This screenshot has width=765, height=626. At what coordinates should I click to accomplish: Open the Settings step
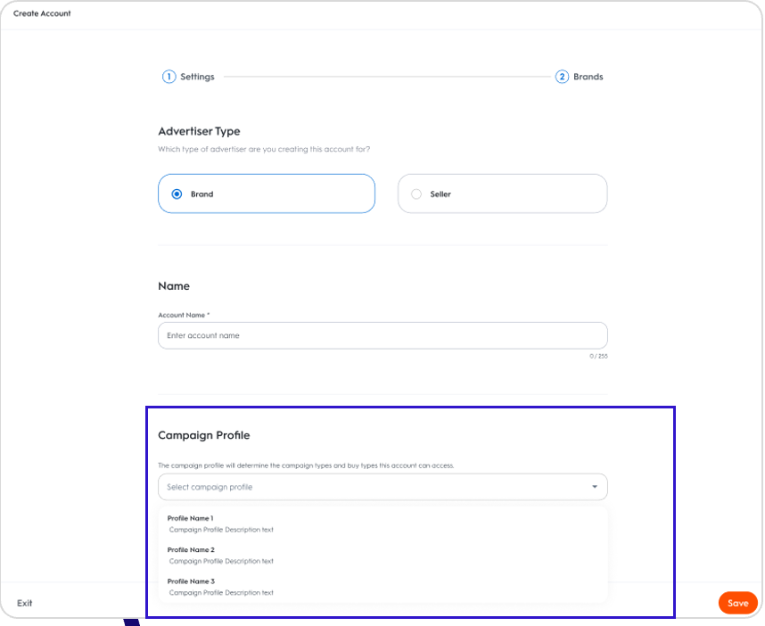197,77
